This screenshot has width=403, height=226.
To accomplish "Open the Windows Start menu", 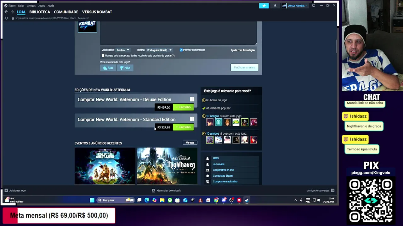I will tap(92, 200).
